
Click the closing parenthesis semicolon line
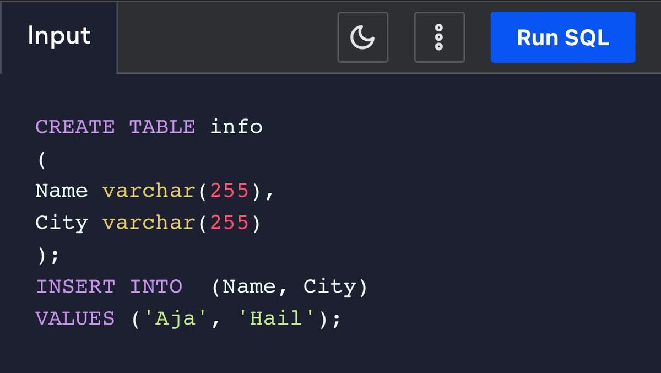click(x=47, y=256)
